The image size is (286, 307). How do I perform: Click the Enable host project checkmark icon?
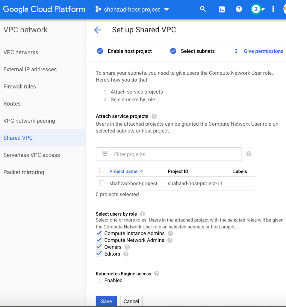[100, 51]
